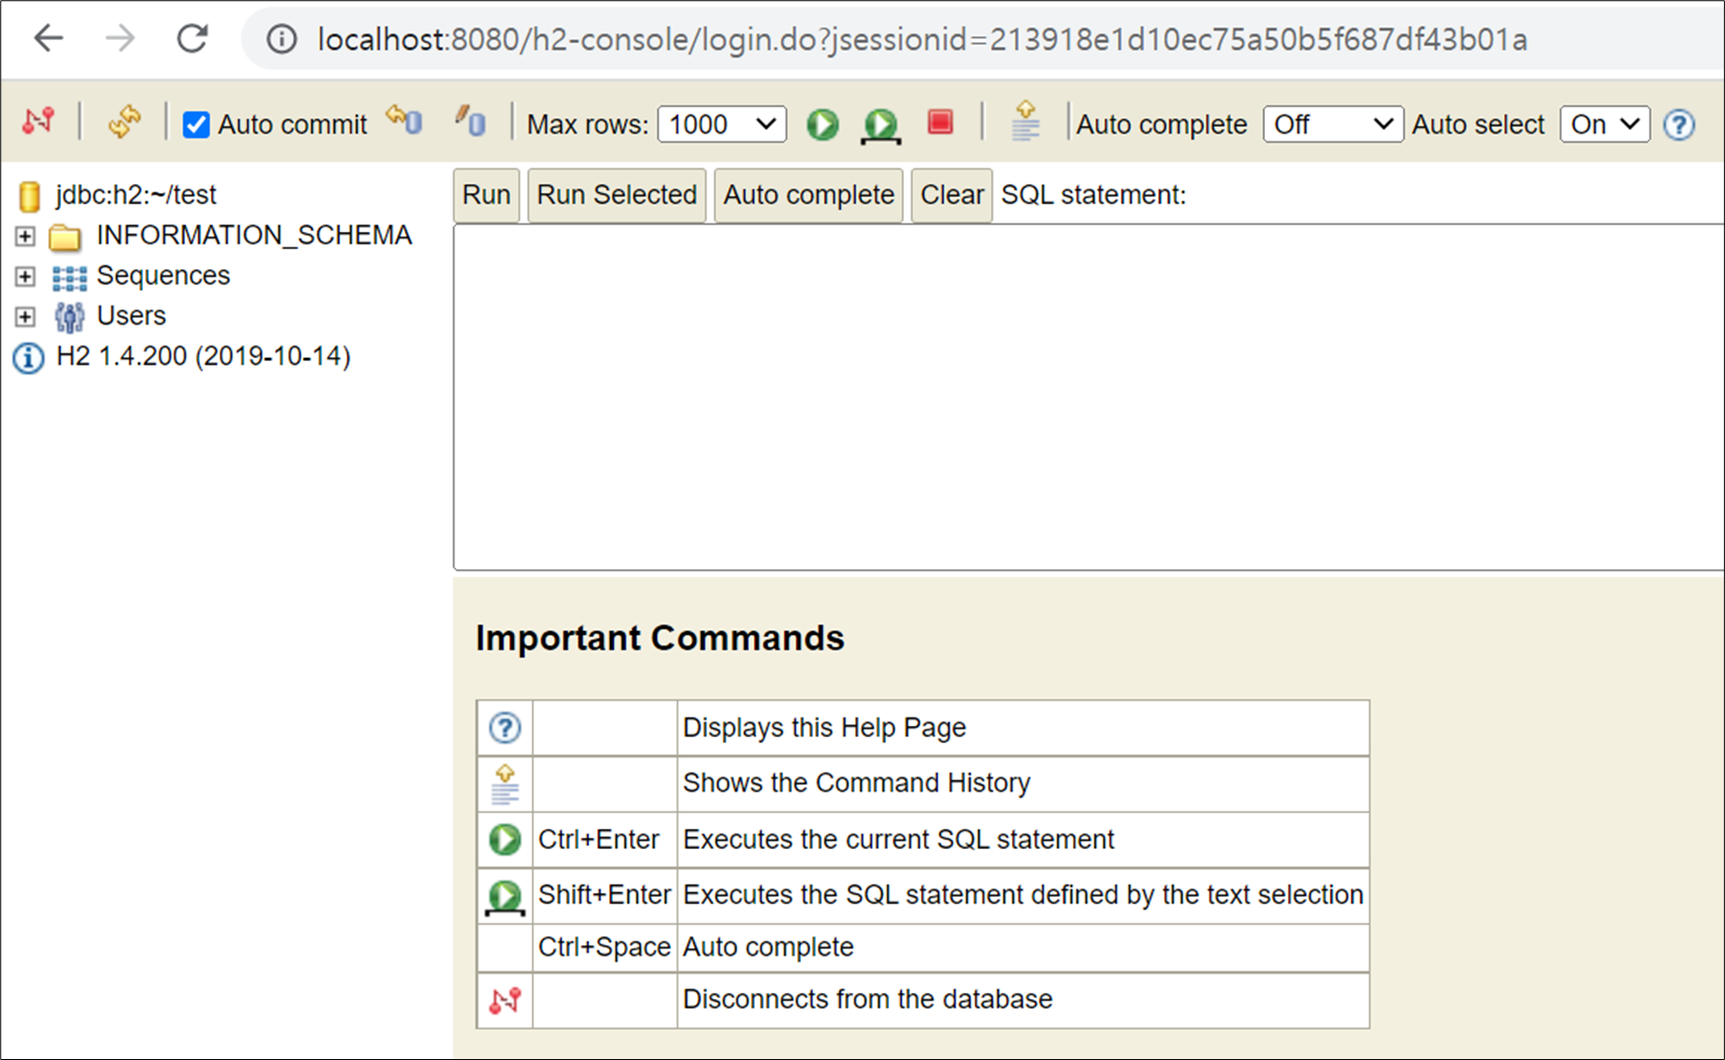Screen dimensions: 1725x1060
Task: Click Command History icon in the help table
Action: coord(505,784)
